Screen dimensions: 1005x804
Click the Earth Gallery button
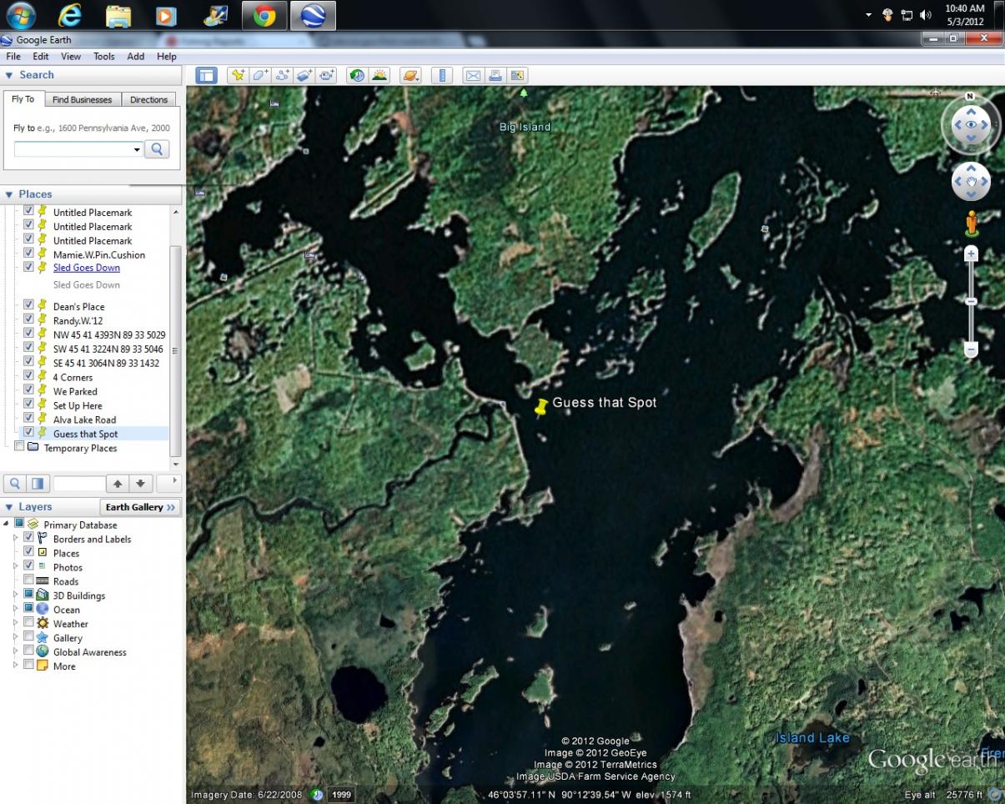point(140,507)
